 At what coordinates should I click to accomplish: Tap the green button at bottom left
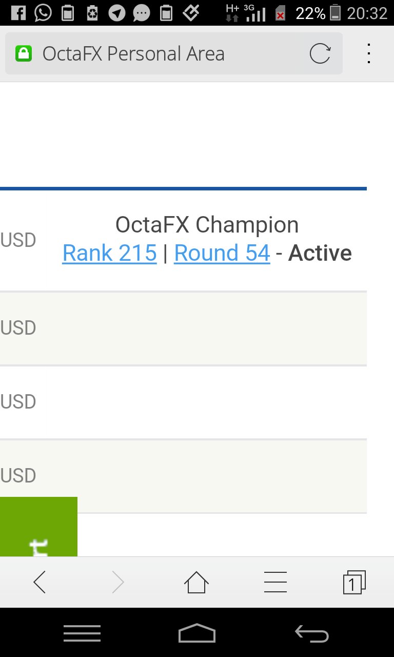tap(38, 527)
